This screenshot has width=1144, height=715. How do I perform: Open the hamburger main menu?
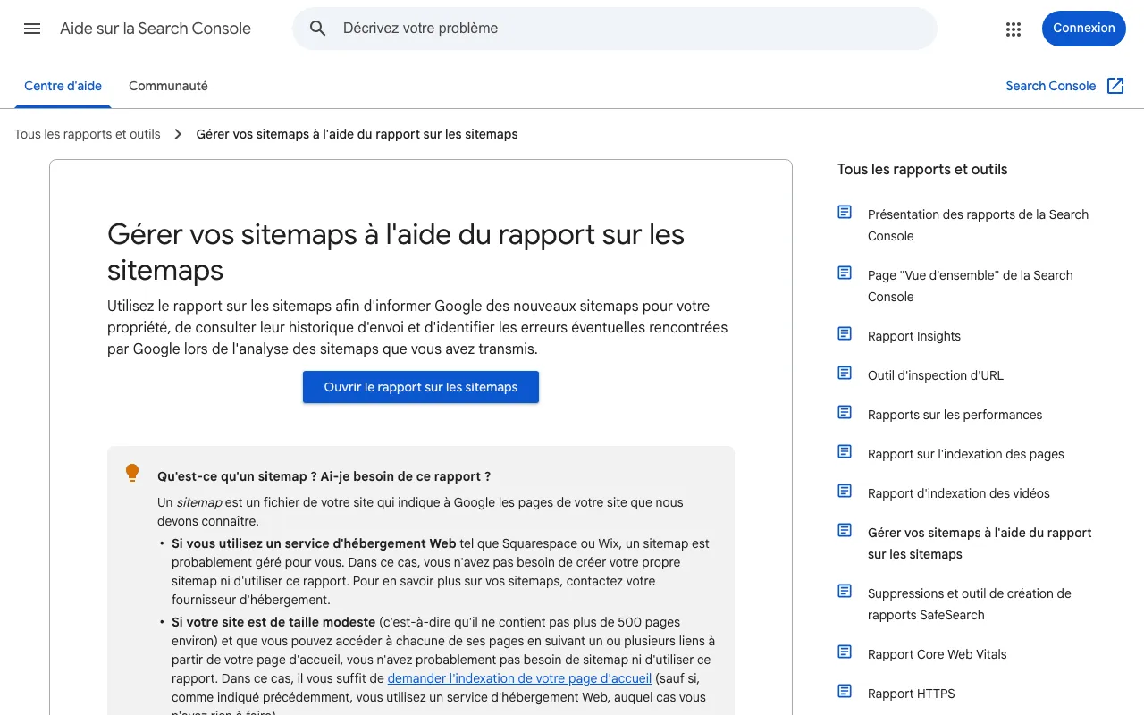(32, 29)
